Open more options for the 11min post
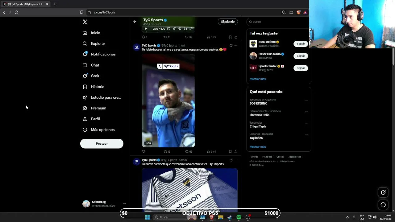This screenshot has height=222, width=395. 236,46
